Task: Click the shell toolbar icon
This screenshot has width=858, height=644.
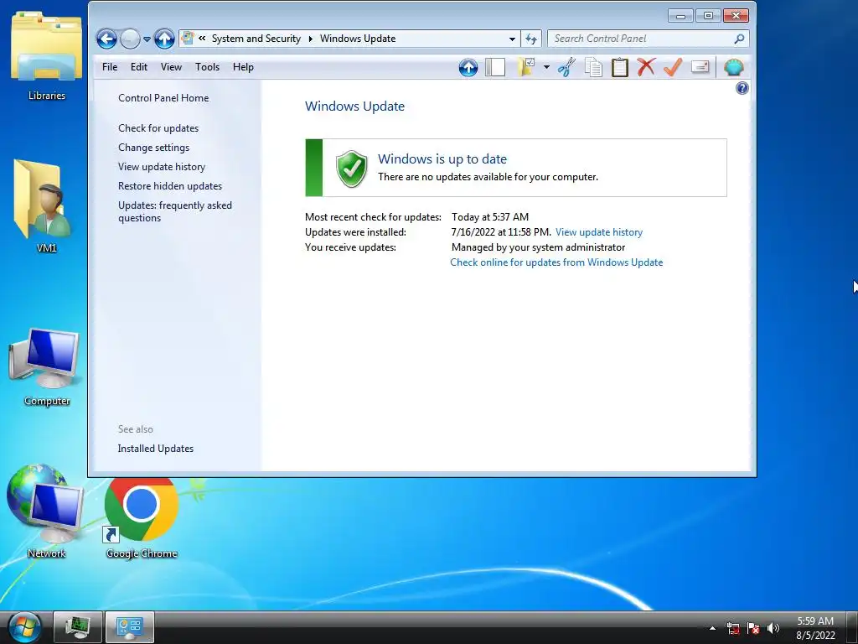Action: [x=733, y=67]
